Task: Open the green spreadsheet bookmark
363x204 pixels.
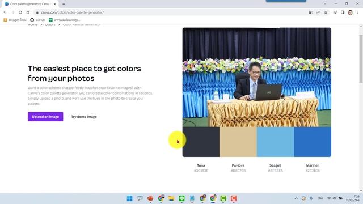Action: tap(65, 20)
